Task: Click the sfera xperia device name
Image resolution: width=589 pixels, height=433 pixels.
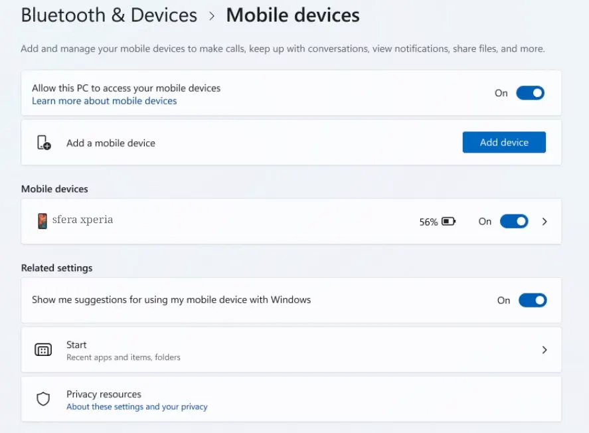Action: coord(82,220)
